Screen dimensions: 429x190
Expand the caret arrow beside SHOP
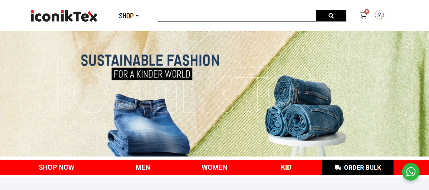pos(137,16)
